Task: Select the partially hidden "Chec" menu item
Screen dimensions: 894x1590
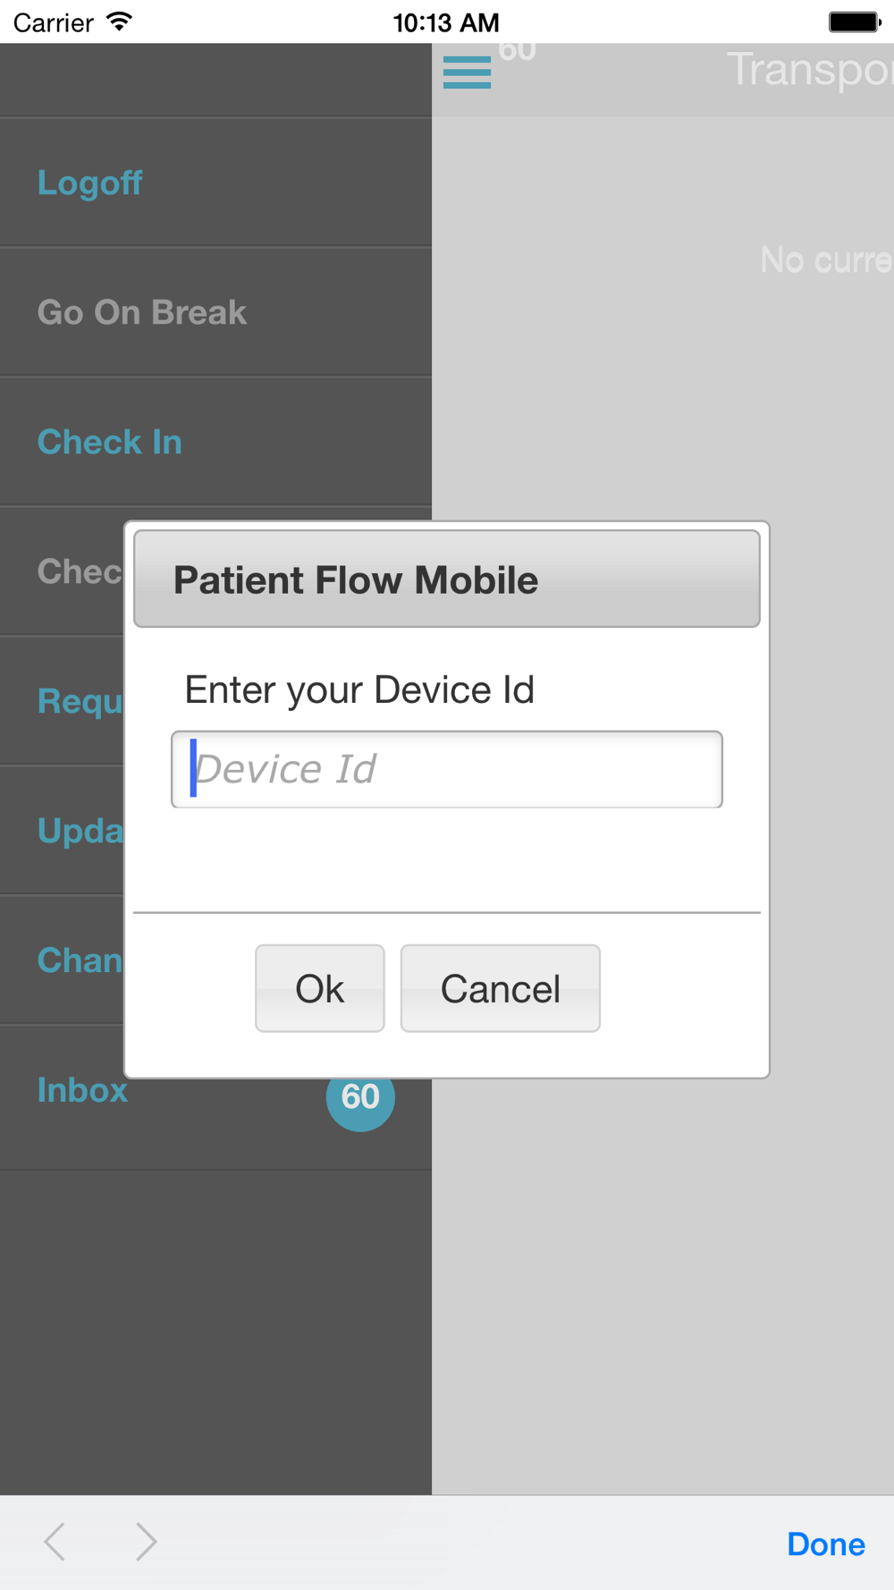Action: coord(79,572)
